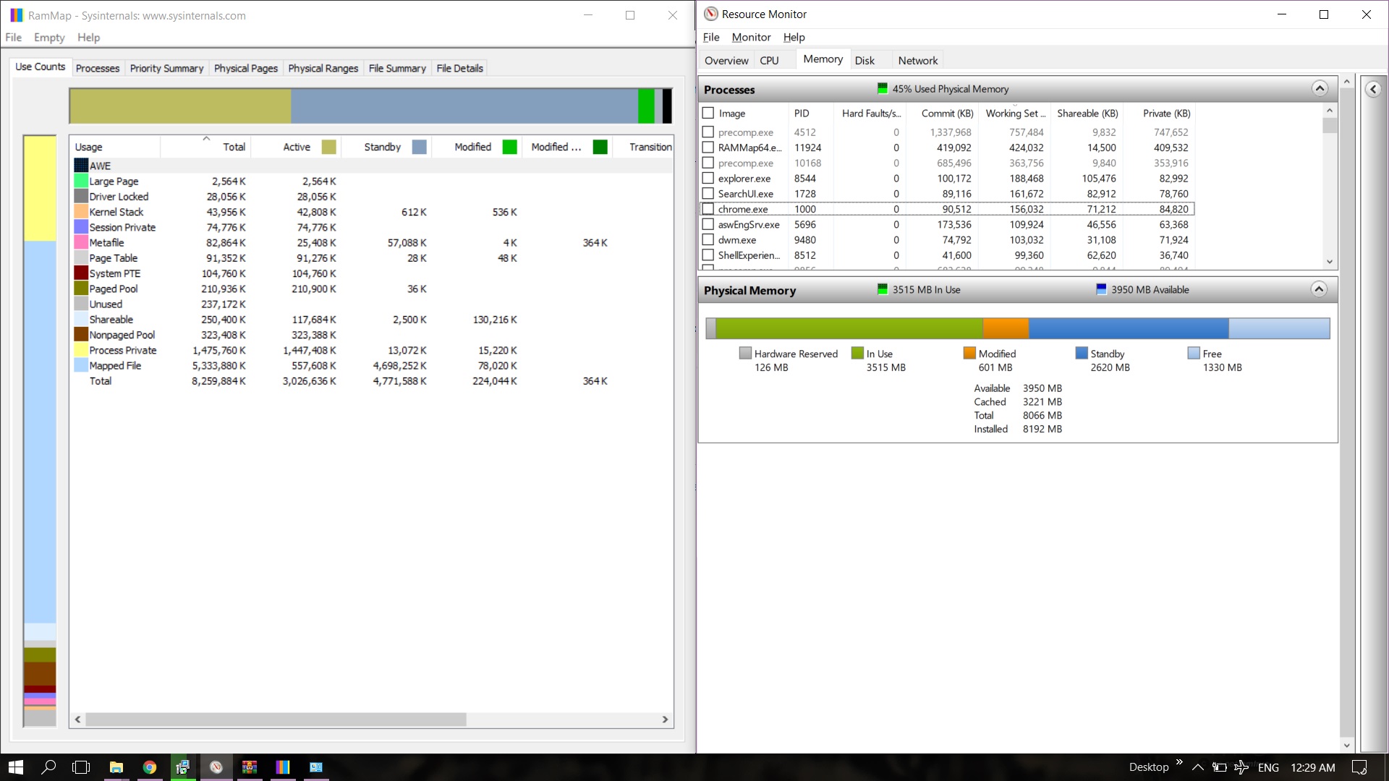
Task: Switch to the Physical Pages tab
Action: pyautogui.click(x=246, y=68)
